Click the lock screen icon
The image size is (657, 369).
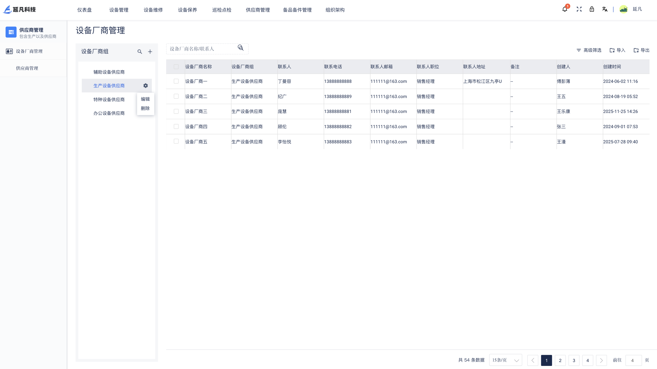592,9
